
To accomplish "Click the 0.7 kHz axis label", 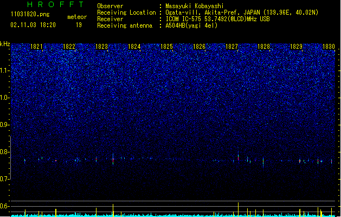I will point(5,179).
